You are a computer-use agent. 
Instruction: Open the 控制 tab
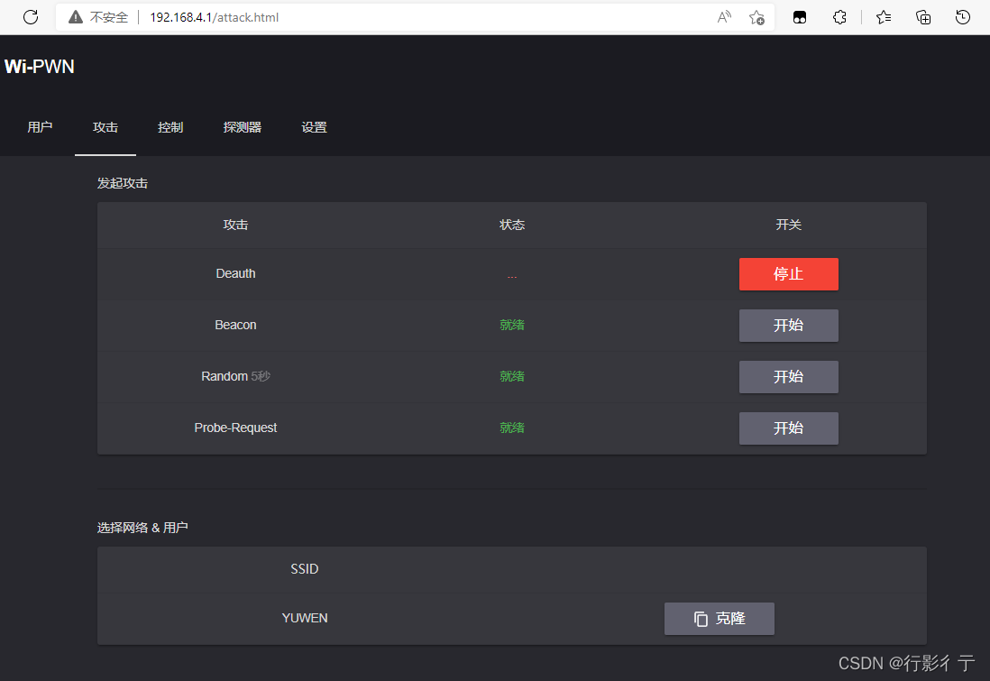tap(170, 127)
